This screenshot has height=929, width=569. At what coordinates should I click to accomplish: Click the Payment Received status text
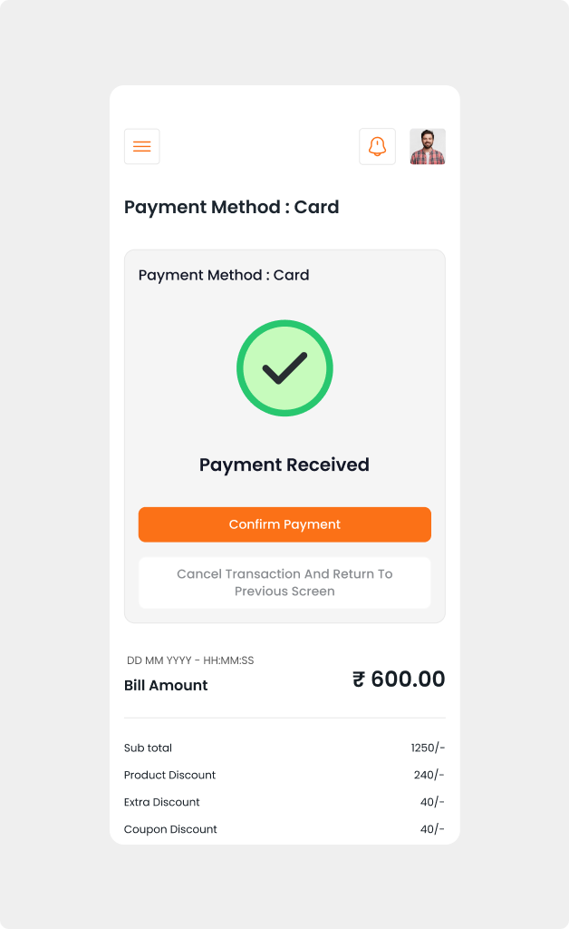[x=284, y=464]
